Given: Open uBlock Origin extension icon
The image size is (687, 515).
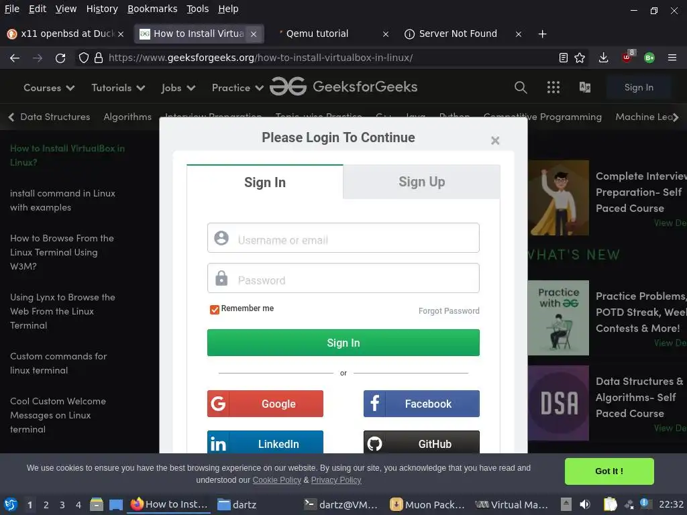Looking at the screenshot, I should point(627,57).
